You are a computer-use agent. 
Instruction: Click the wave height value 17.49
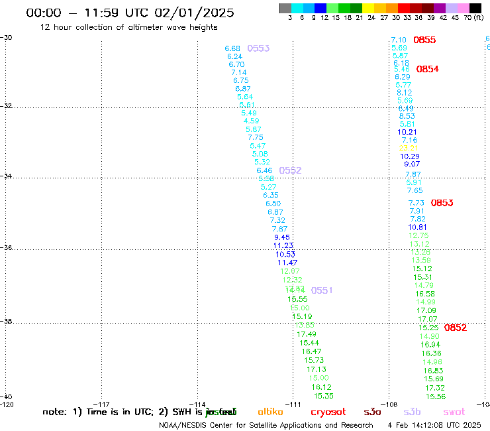[307, 334]
